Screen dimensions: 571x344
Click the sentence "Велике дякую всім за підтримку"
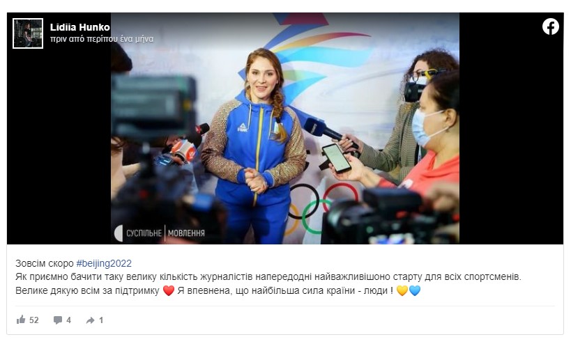87,291
